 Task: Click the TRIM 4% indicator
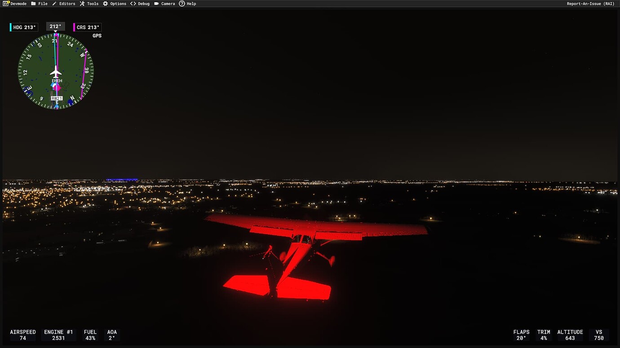coord(544,335)
